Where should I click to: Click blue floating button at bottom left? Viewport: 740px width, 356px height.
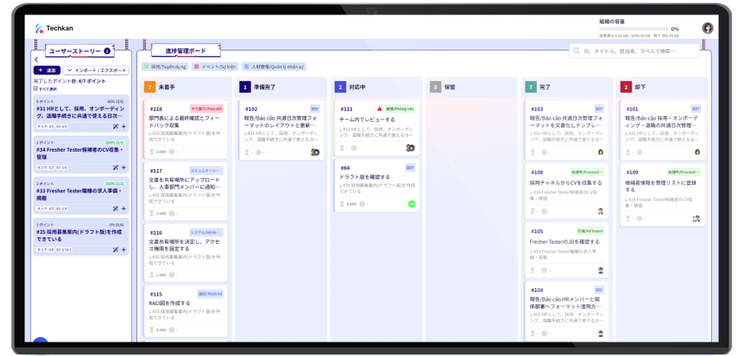point(40,341)
